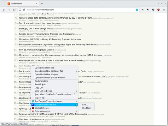Focus the news.ycombinator.com address bar
168x126 pixels.
[x=78, y=10]
